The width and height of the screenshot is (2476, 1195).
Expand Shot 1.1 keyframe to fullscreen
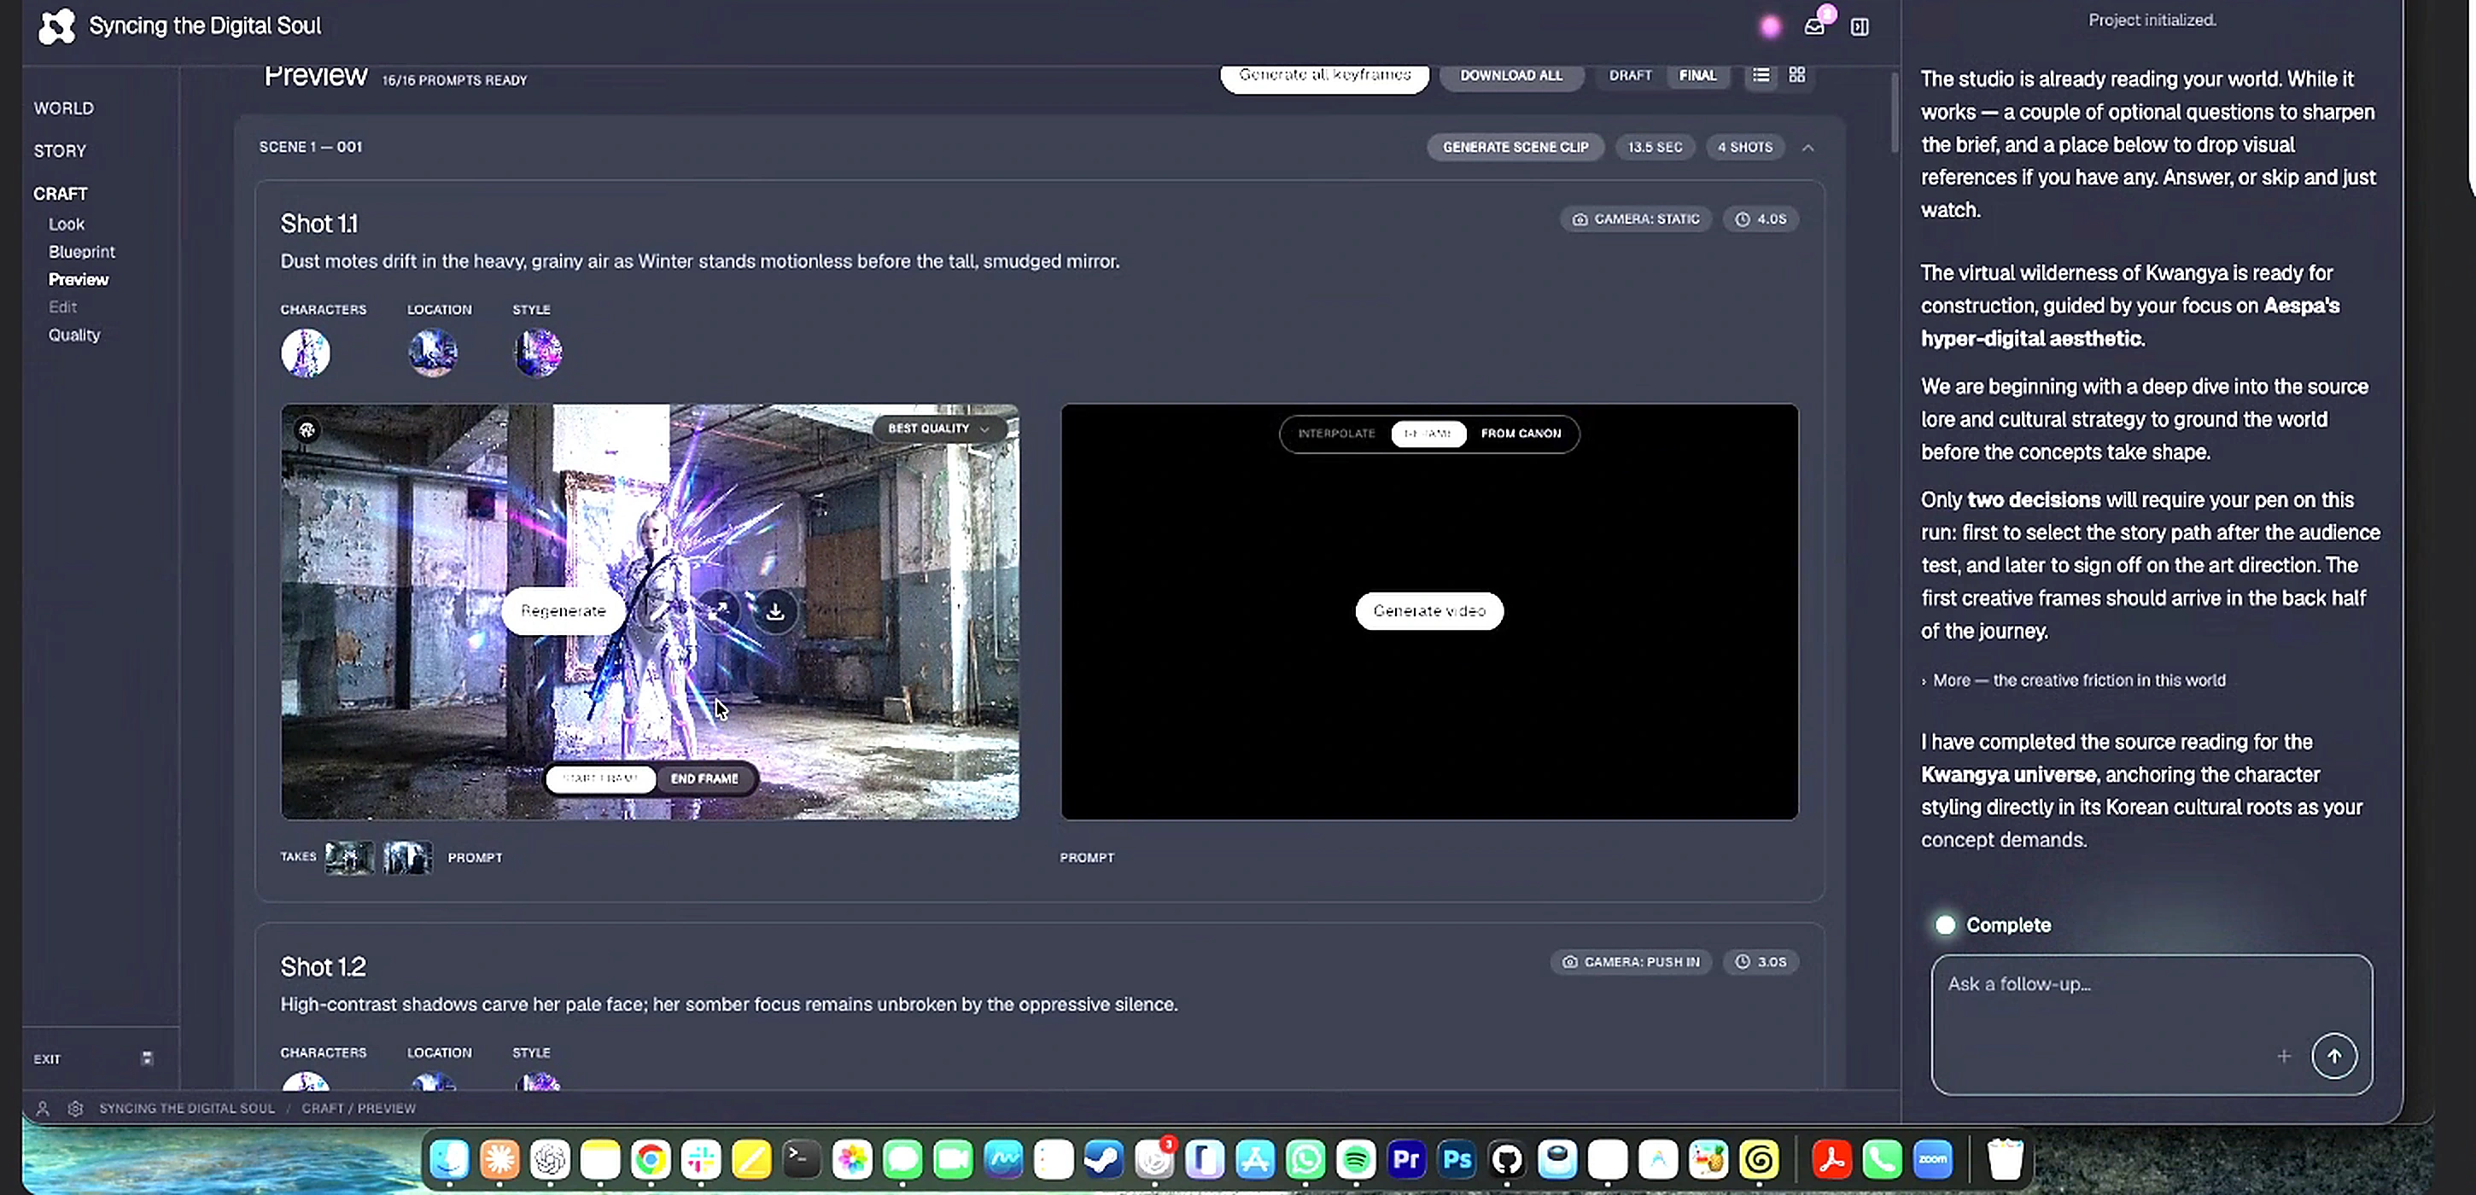tap(719, 611)
